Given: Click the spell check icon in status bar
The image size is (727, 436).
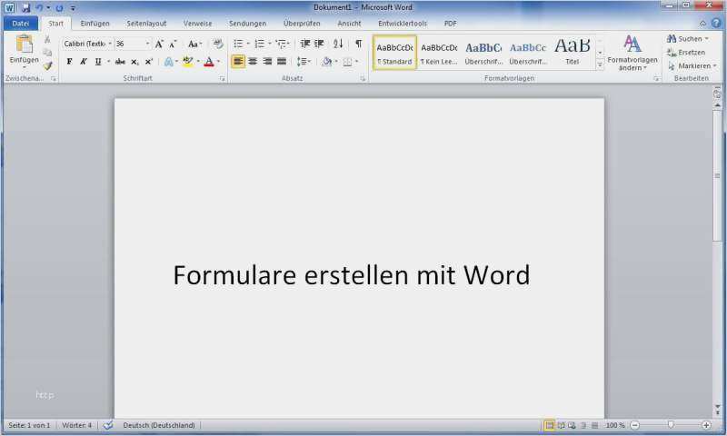Looking at the screenshot, I should click(x=107, y=425).
